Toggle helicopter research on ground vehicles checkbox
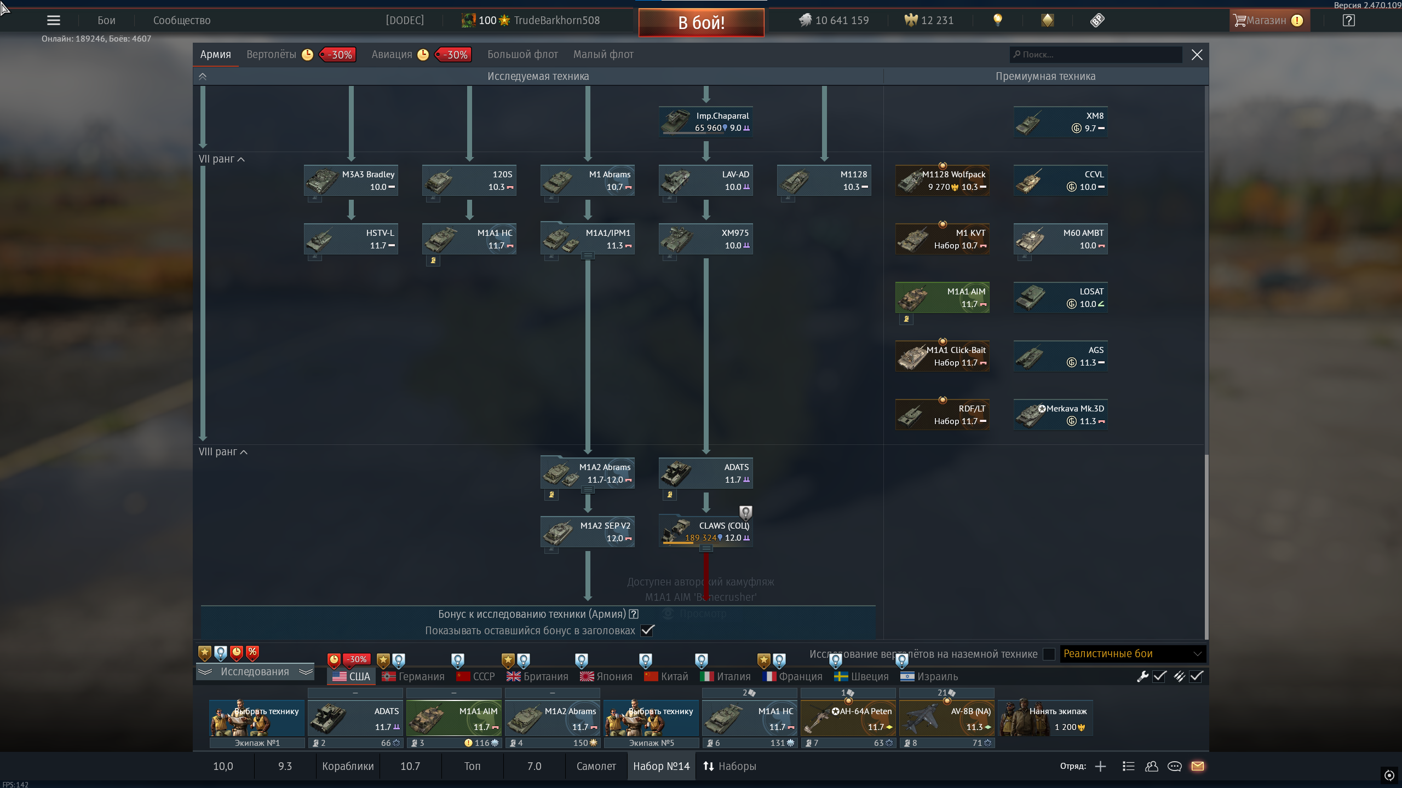Image resolution: width=1402 pixels, height=788 pixels. [x=1049, y=654]
